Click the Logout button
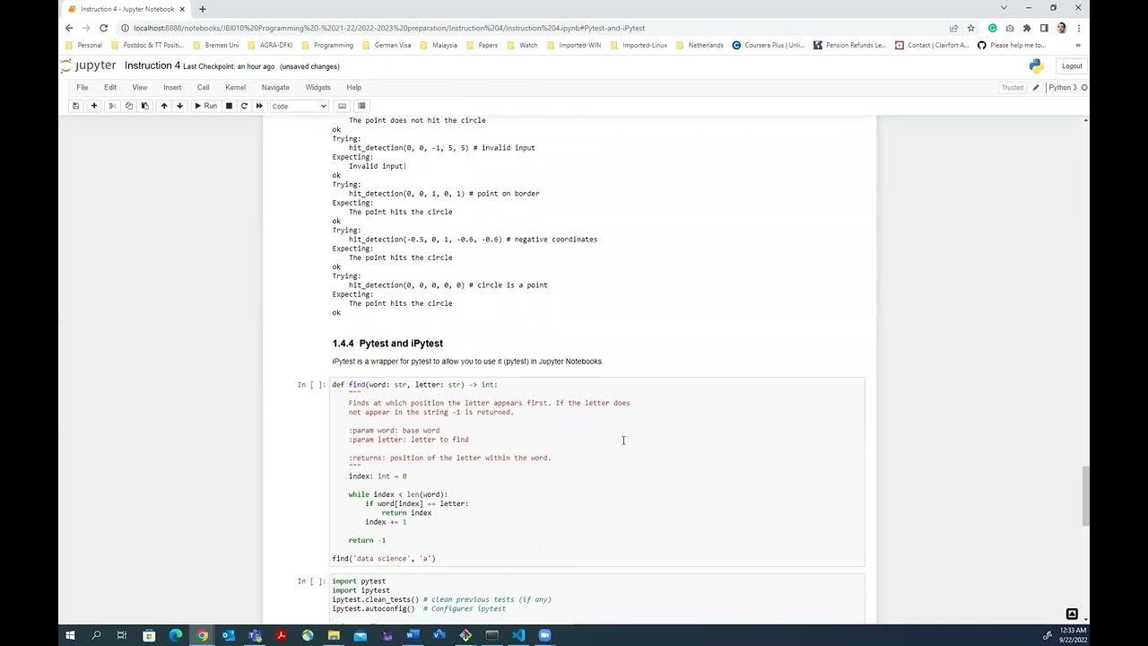 1072,66
